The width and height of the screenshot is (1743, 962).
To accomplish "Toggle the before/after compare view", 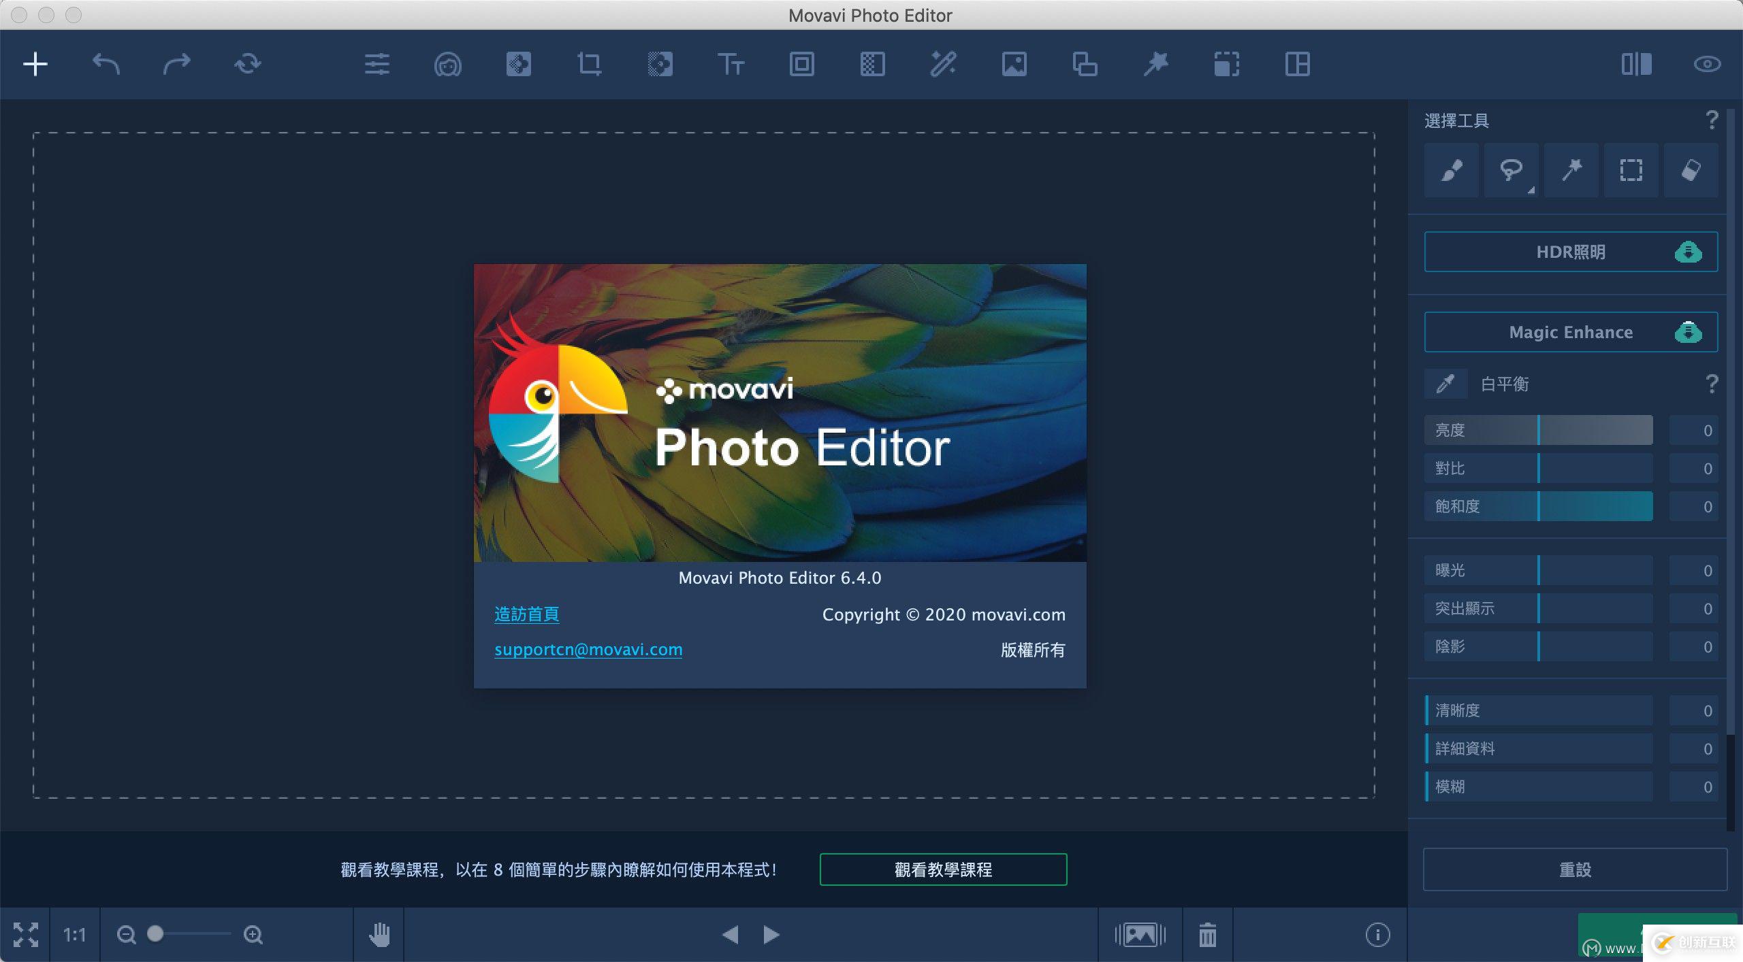I will pyautogui.click(x=1636, y=65).
